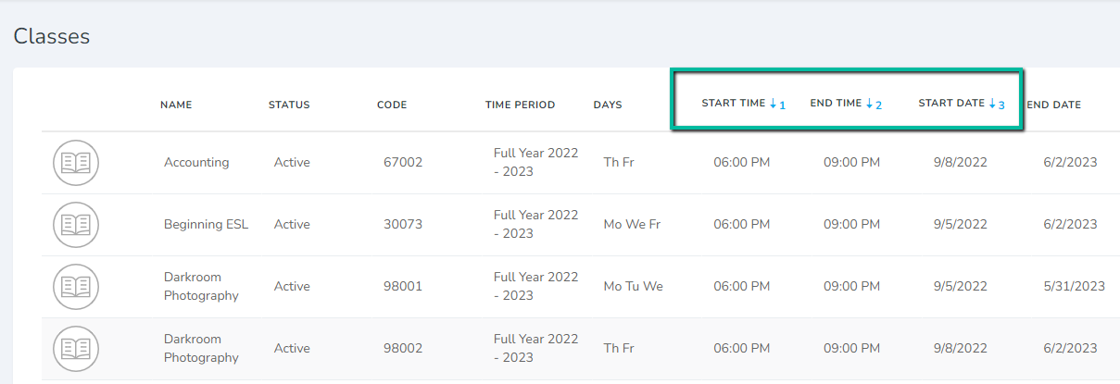
Task: Click the Time Period column header
Action: click(520, 105)
